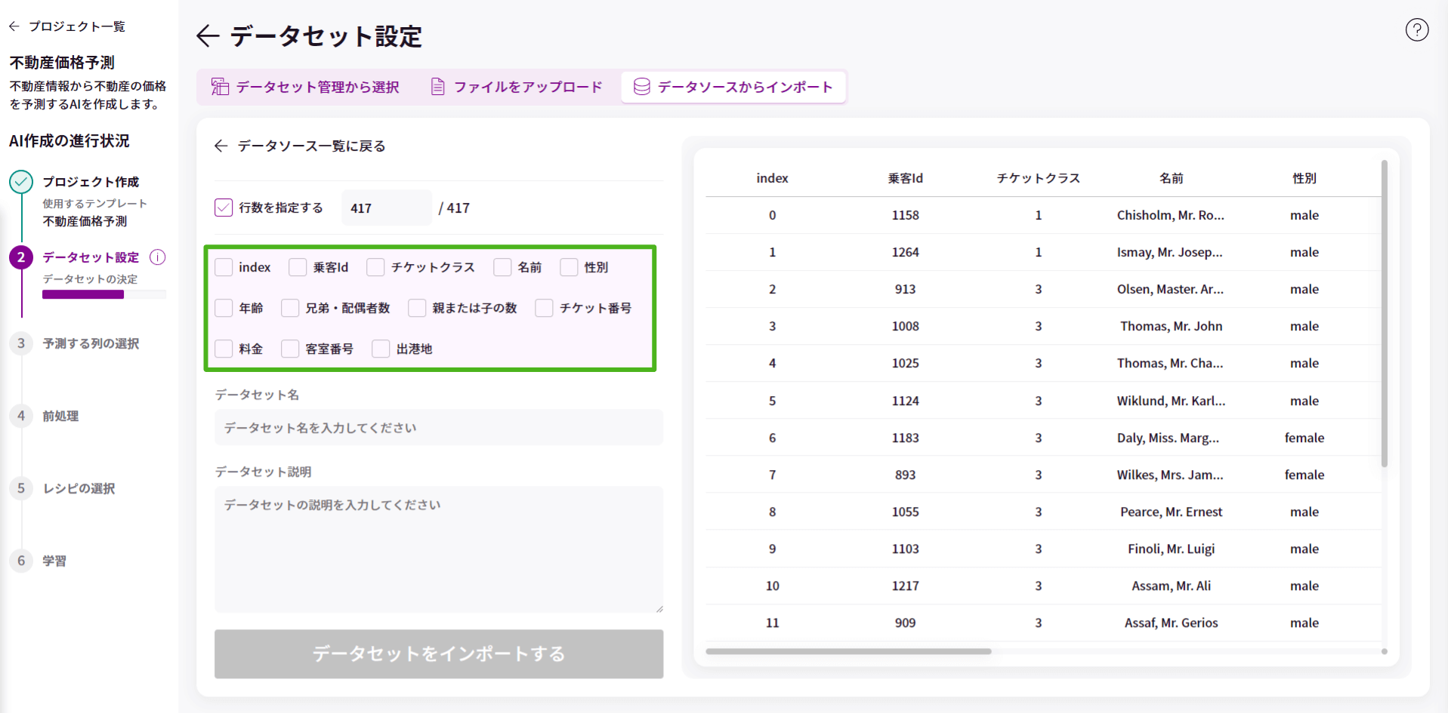Check the 乗客Id column checkbox
The width and height of the screenshot is (1448, 713).
coord(298,267)
